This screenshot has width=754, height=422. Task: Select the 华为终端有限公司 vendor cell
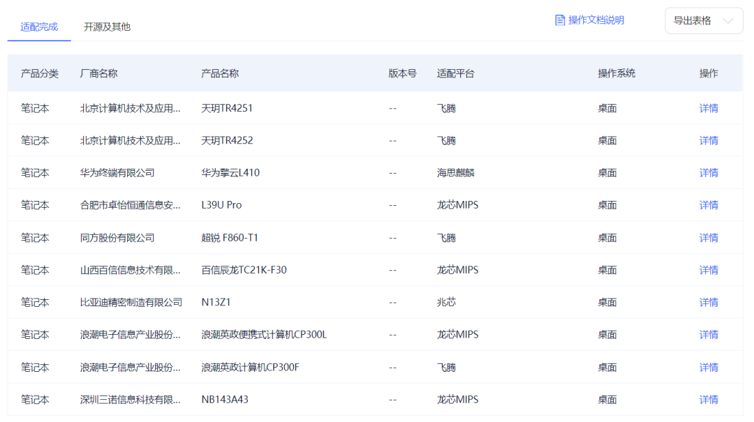pos(117,172)
